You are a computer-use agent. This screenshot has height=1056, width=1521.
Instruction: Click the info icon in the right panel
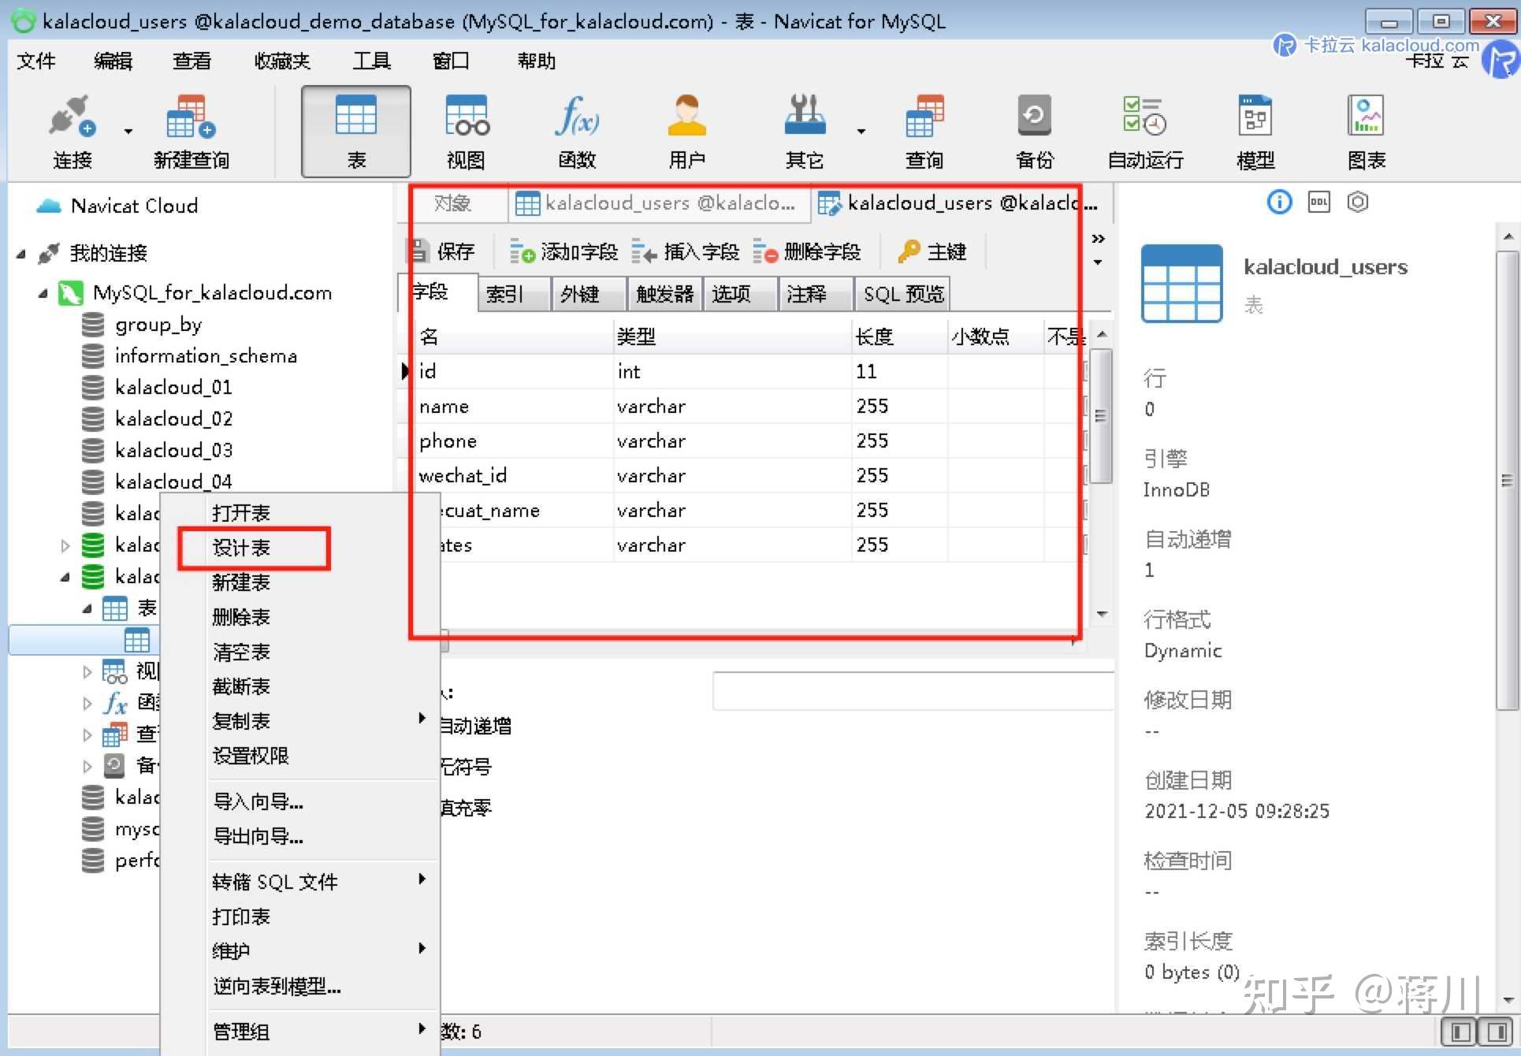1278,203
